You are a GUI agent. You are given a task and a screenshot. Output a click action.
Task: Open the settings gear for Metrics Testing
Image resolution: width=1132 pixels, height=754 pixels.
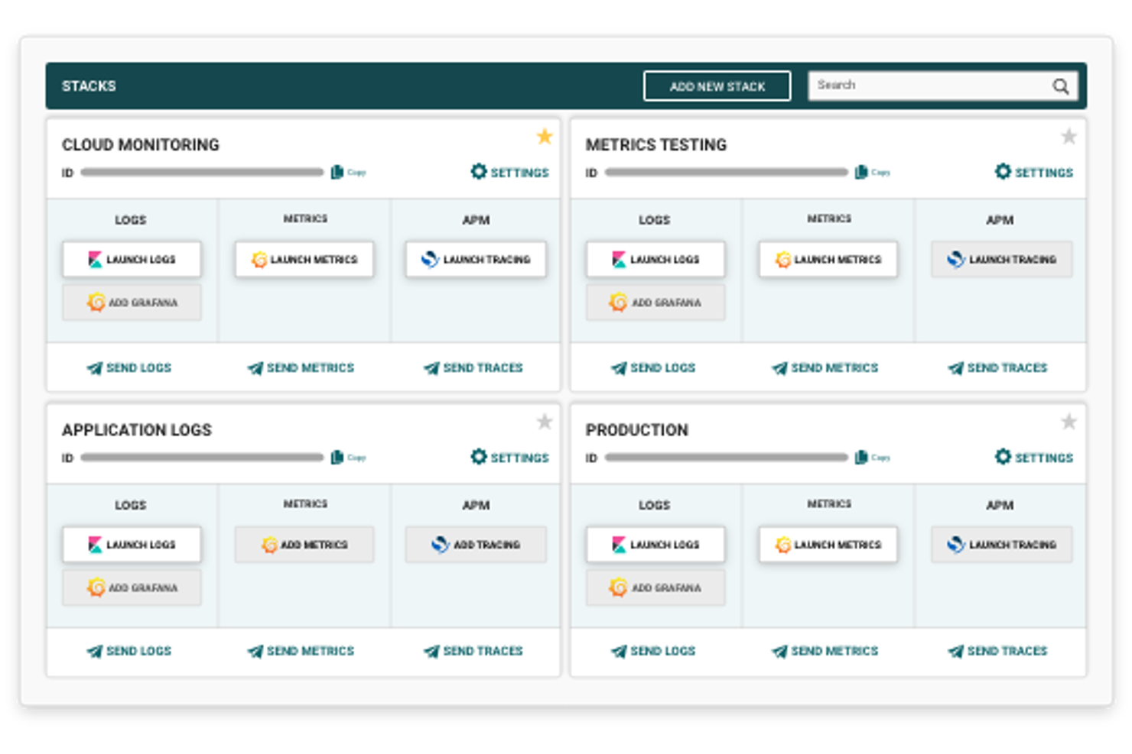click(x=1003, y=172)
